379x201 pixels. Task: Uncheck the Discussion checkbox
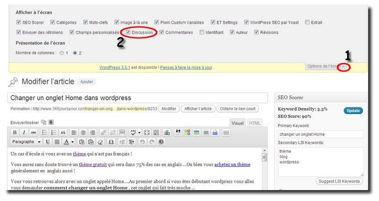pos(129,32)
